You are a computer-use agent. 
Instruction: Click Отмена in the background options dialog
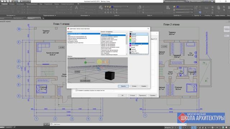pos(133,95)
